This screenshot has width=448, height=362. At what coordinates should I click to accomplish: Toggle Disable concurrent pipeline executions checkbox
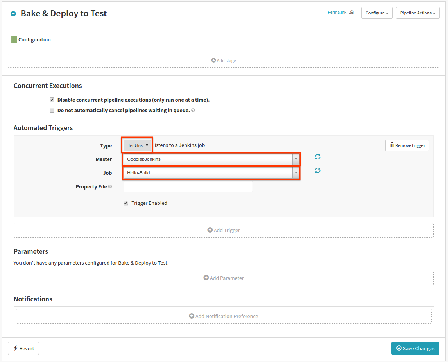pyautogui.click(x=52, y=100)
